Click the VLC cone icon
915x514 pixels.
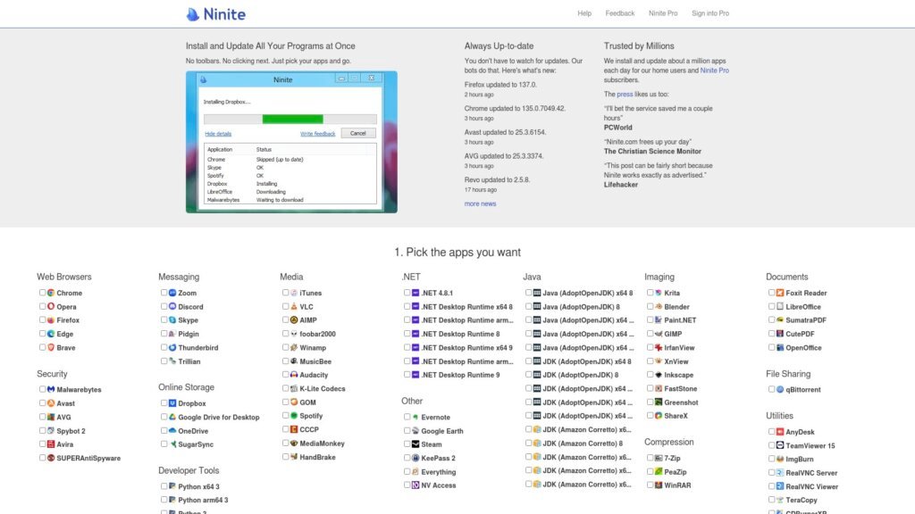(x=294, y=306)
